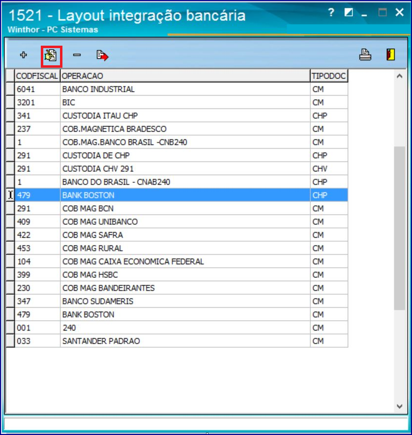
Task: Minimize the Layout integração bancária window
Action: tap(364, 15)
